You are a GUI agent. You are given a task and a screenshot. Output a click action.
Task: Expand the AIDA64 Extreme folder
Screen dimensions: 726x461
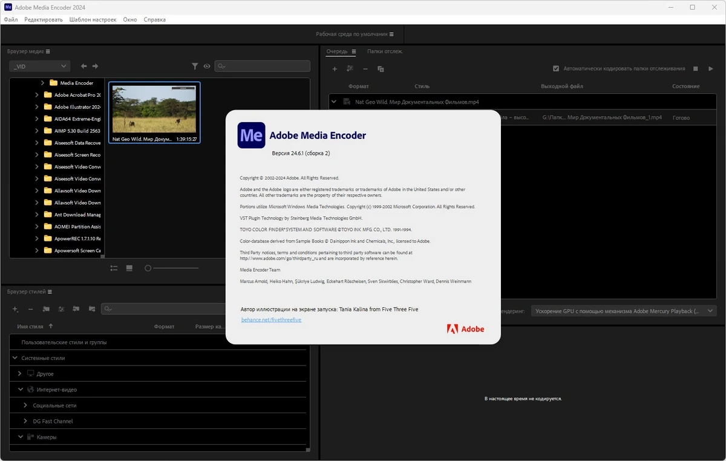37,119
